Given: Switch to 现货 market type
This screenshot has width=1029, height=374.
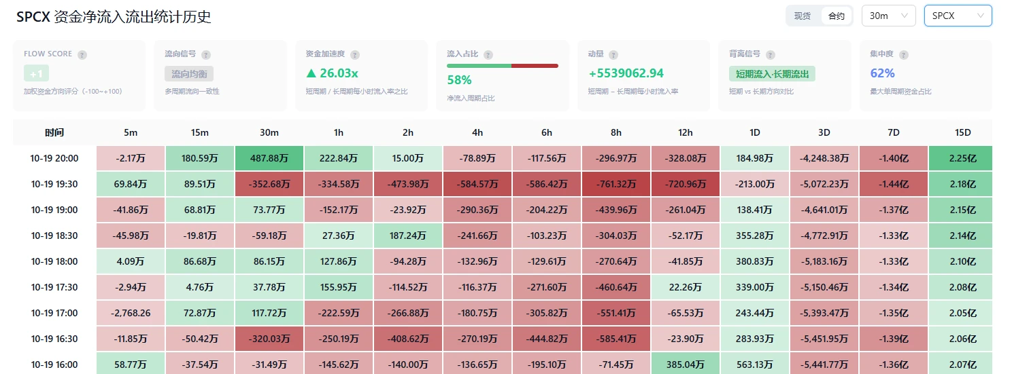Looking at the screenshot, I should (803, 16).
